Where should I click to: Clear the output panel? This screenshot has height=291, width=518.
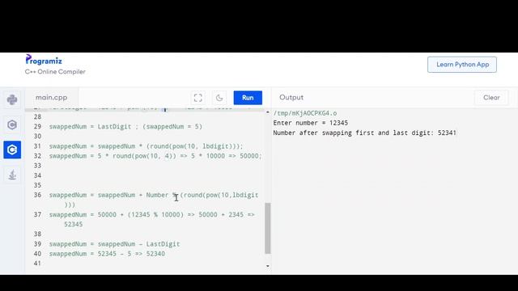click(491, 98)
